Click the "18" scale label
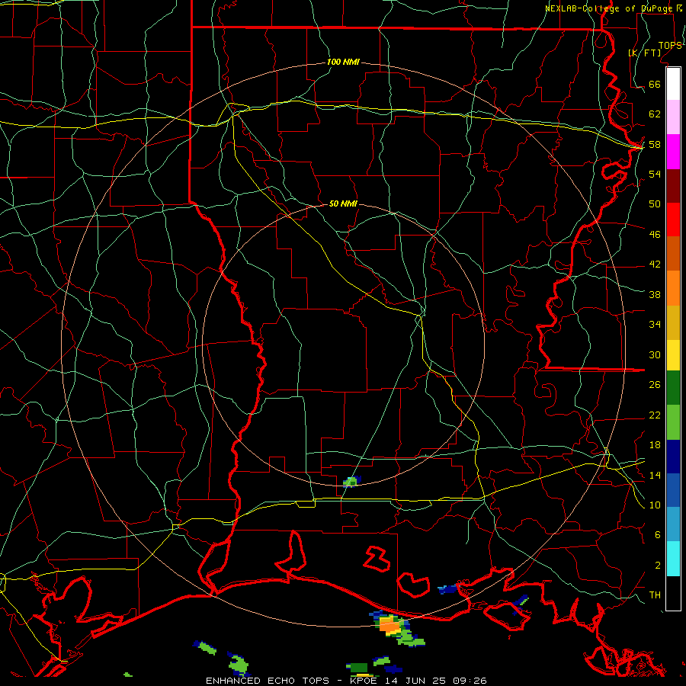 655,445
